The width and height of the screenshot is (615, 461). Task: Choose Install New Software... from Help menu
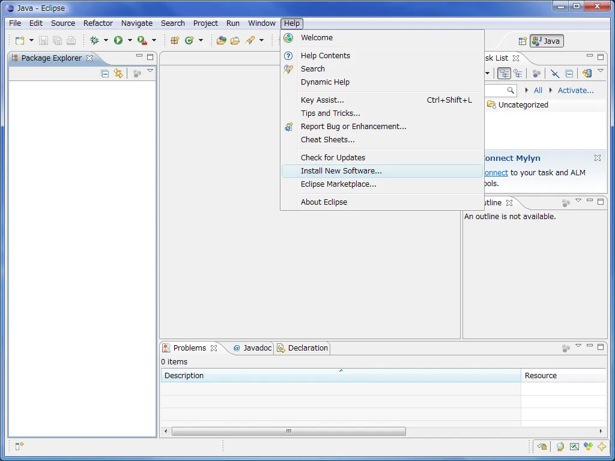(x=382, y=171)
